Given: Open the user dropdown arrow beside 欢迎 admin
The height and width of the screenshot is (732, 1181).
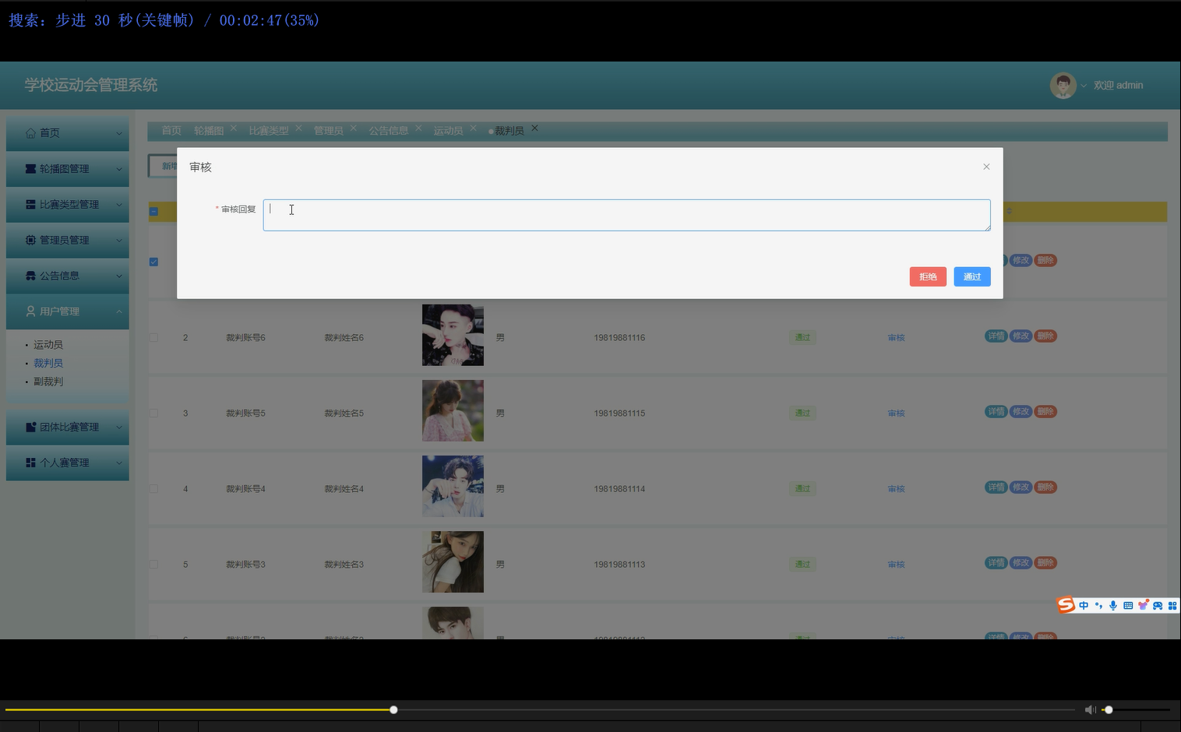Looking at the screenshot, I should pos(1084,86).
